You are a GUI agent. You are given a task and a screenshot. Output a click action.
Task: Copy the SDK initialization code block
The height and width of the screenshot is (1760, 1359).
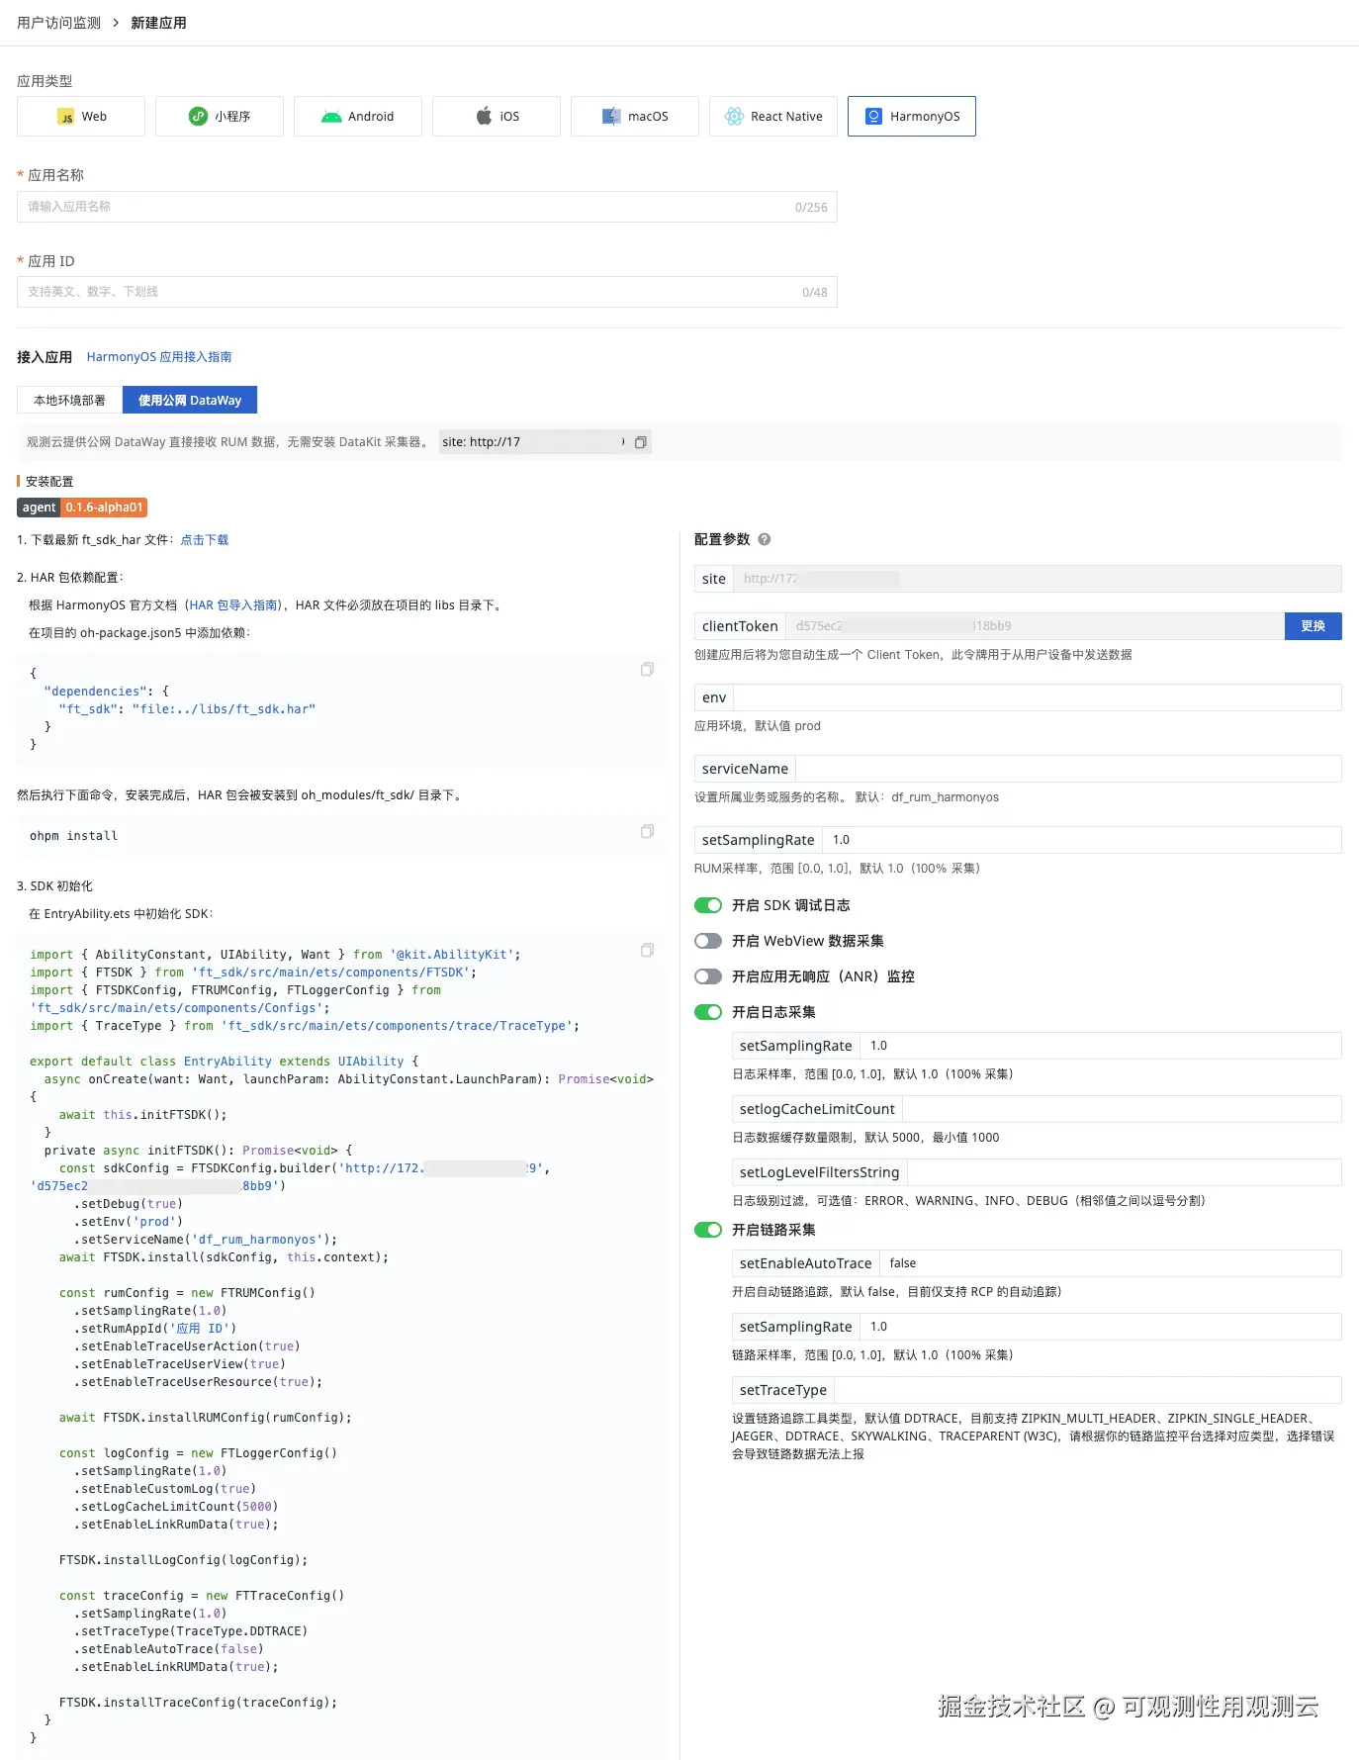tap(647, 951)
